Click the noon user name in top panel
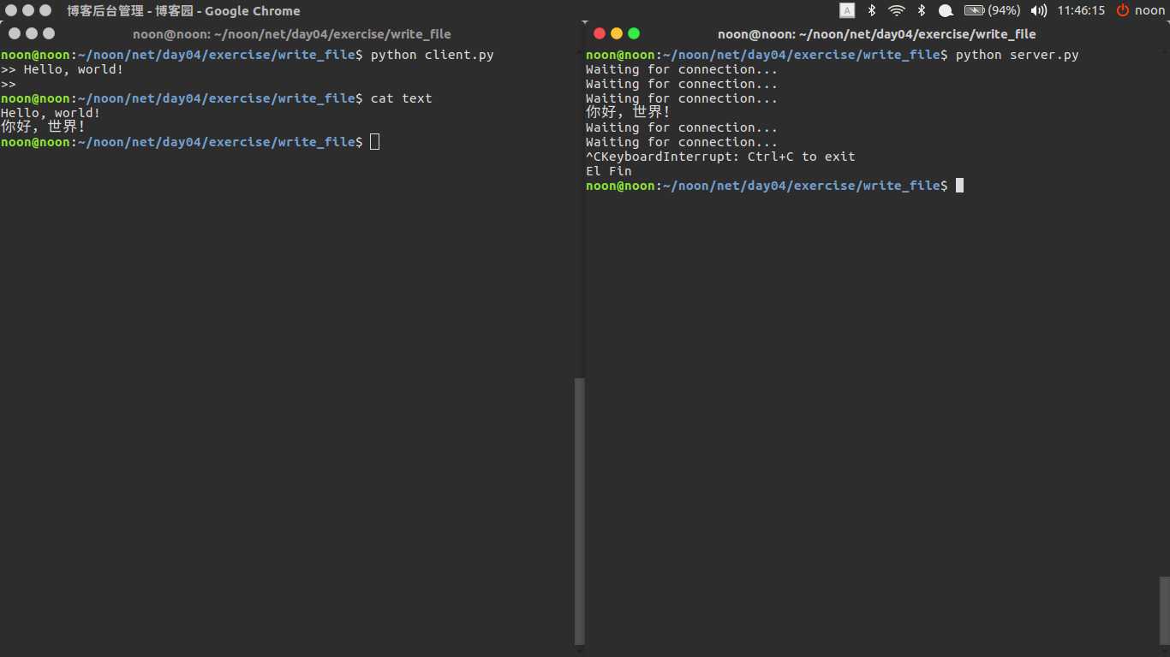Screen dimensions: 1170x657 point(1149,10)
